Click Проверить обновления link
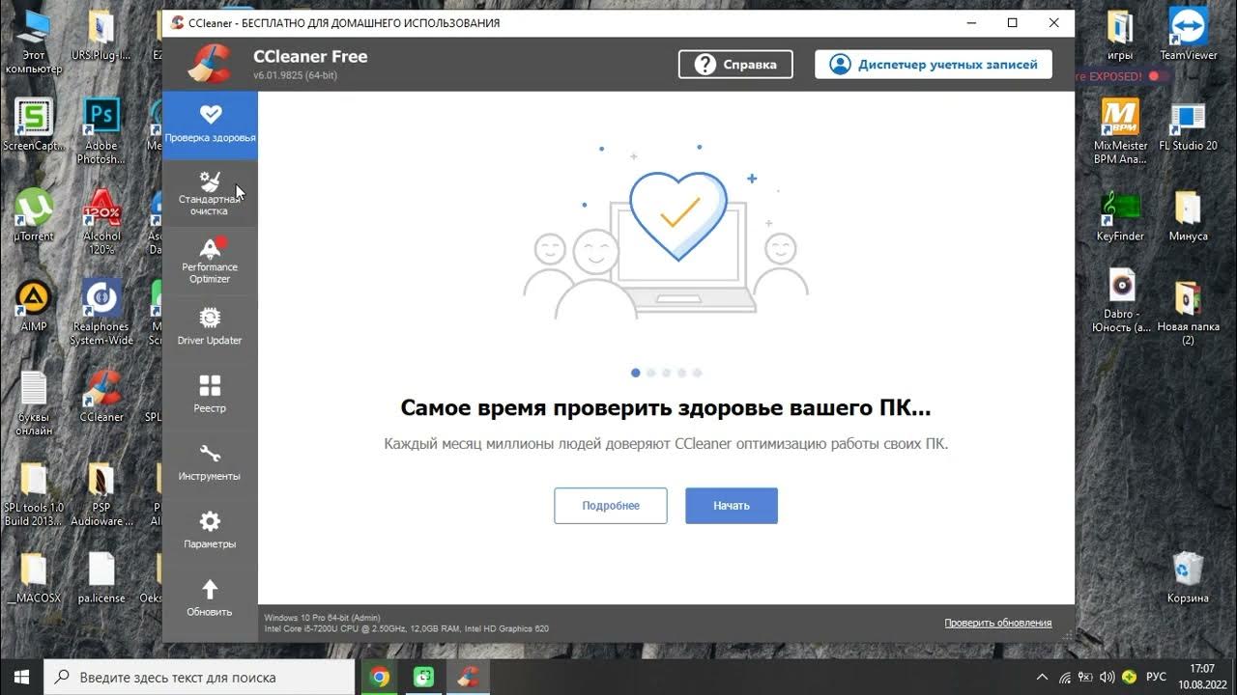 tap(998, 624)
